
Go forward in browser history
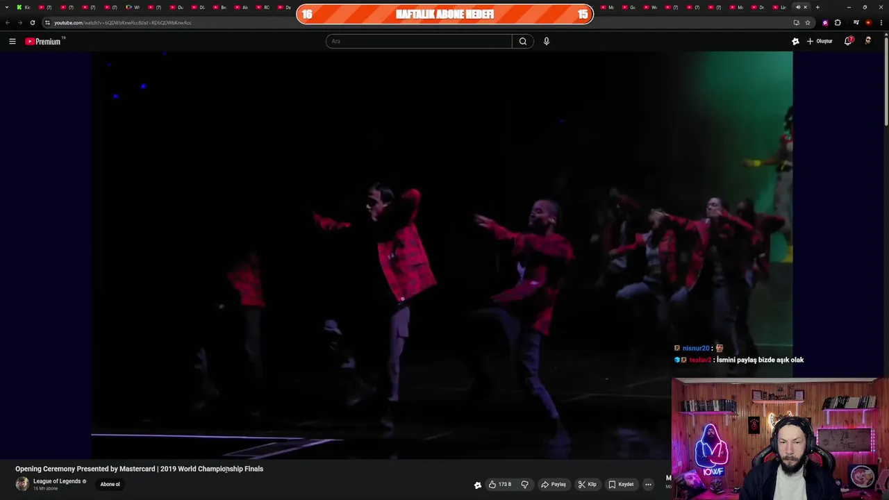tap(20, 22)
